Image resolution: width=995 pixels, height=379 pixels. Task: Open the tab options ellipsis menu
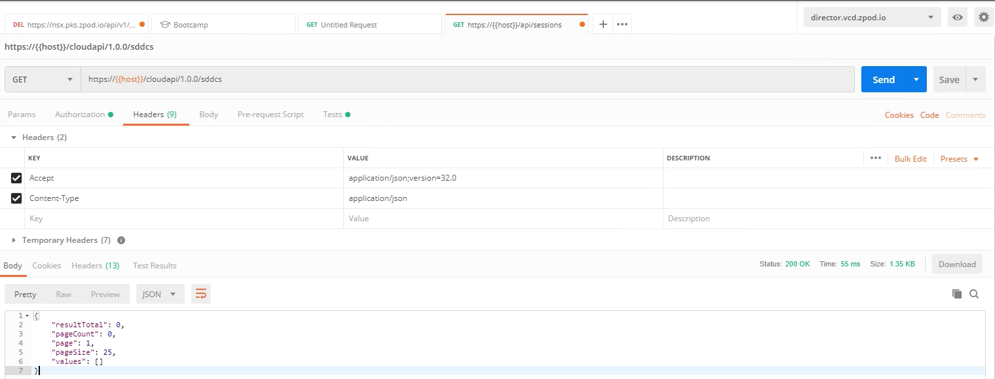coord(622,24)
